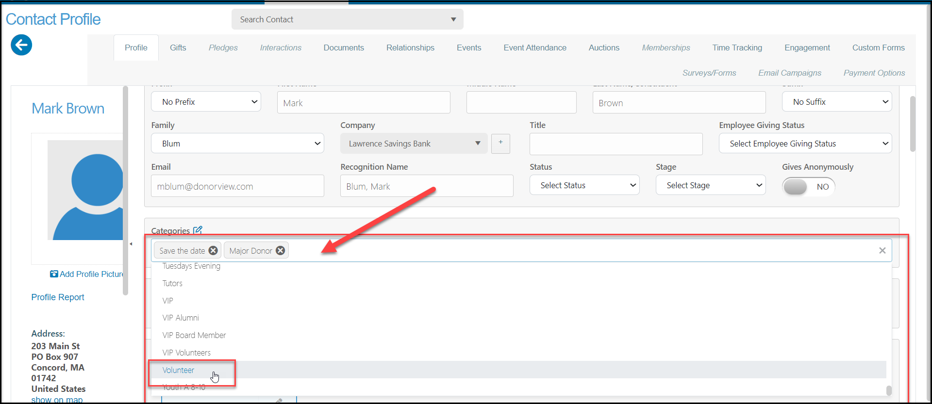The height and width of the screenshot is (404, 932).
Task: Open the Profile Report link
Action: [x=58, y=297]
